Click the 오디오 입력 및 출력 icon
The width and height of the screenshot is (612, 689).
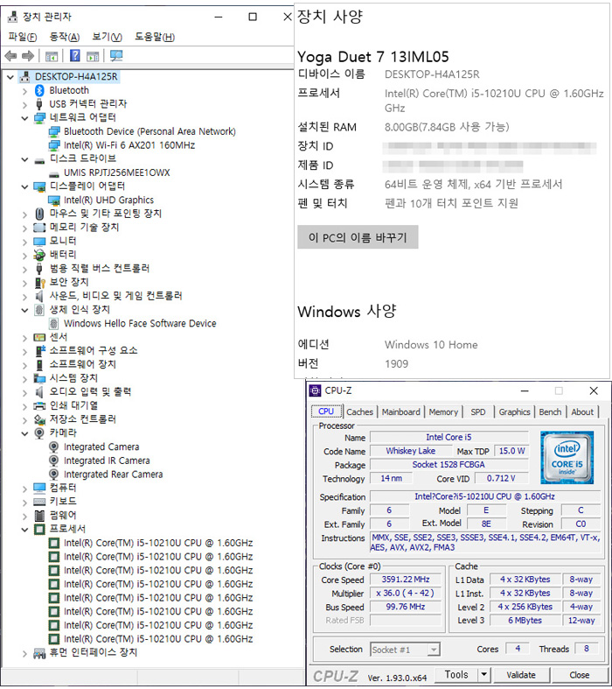click(39, 391)
